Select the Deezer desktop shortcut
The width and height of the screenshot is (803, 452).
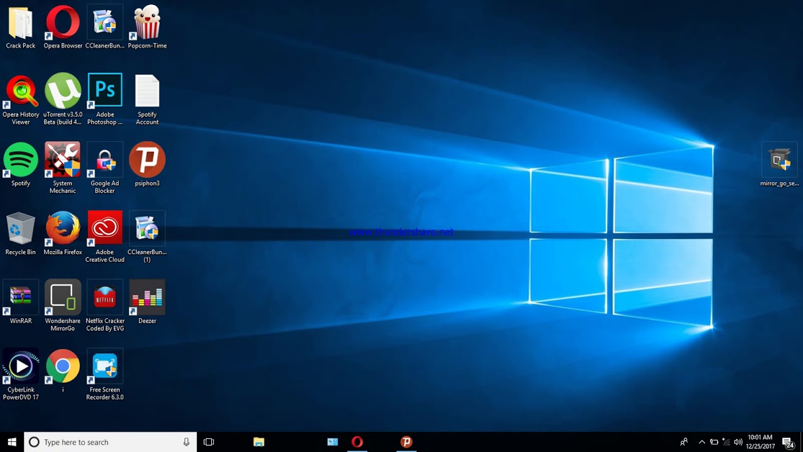coord(147,303)
